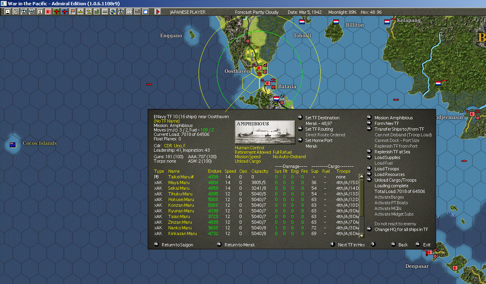Toggle Full Refuel setting
The height and width of the screenshot is (284, 486).
[282, 152]
